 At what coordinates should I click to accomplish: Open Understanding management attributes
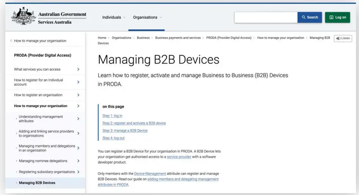click(41, 119)
